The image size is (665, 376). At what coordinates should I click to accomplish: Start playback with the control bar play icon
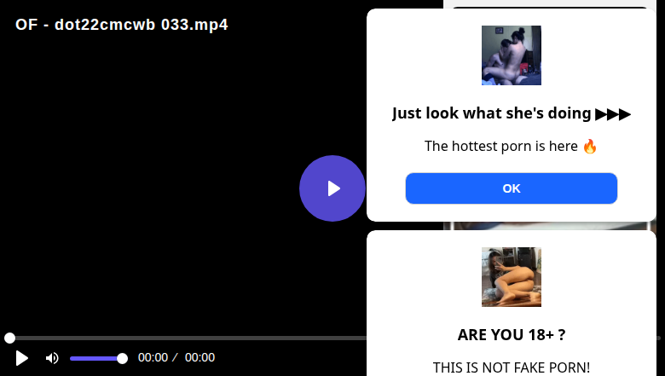pos(21,358)
